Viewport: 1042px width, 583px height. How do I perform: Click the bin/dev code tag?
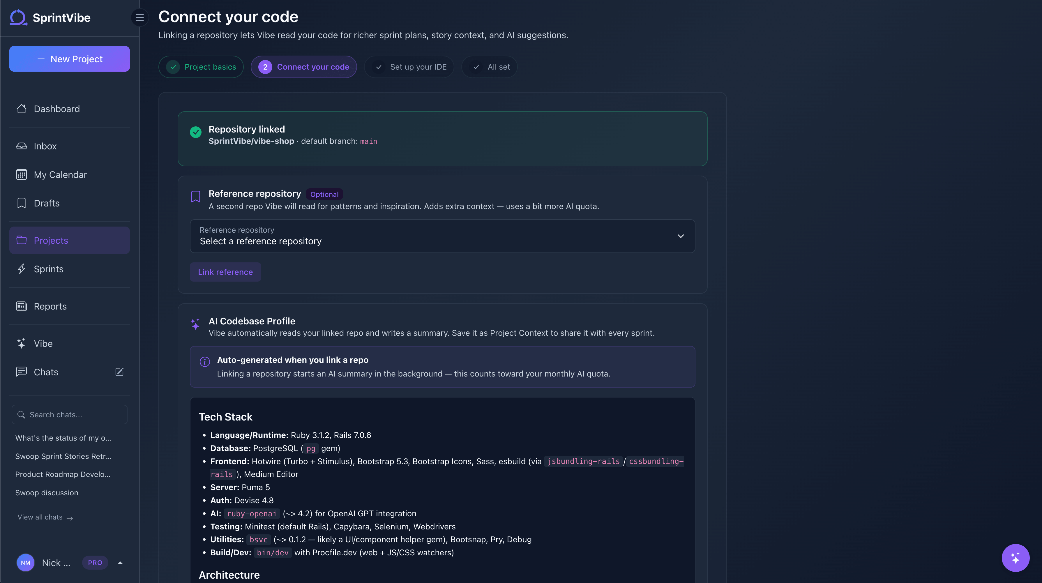[273, 553]
